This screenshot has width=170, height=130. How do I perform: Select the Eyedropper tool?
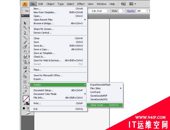point(25,72)
